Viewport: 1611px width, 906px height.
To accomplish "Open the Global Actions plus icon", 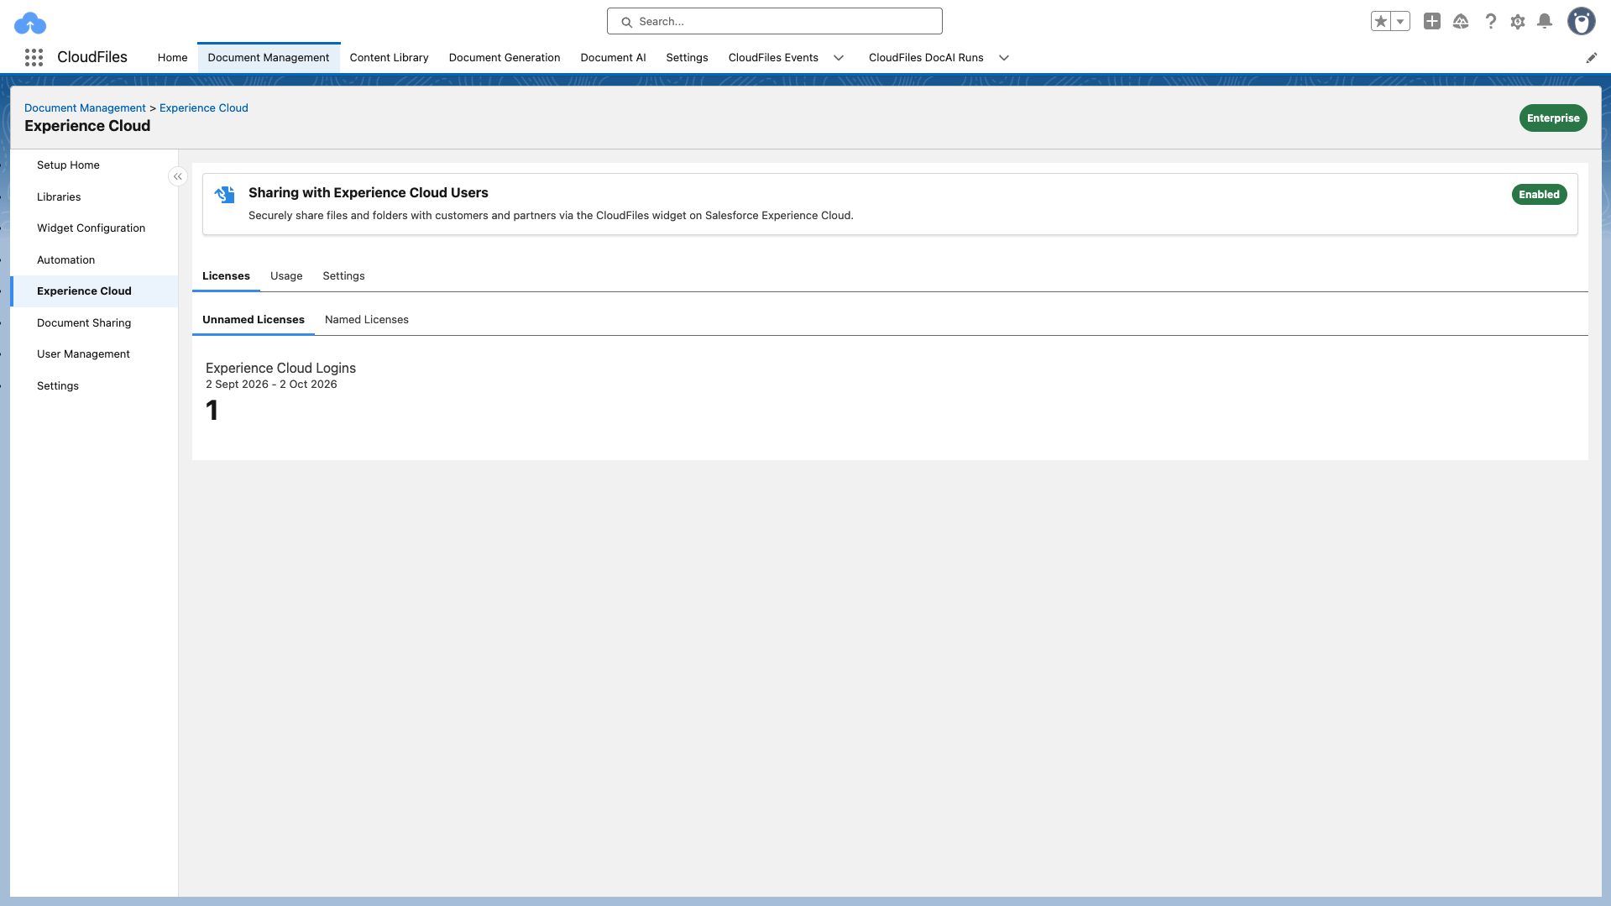I will 1432,22.
